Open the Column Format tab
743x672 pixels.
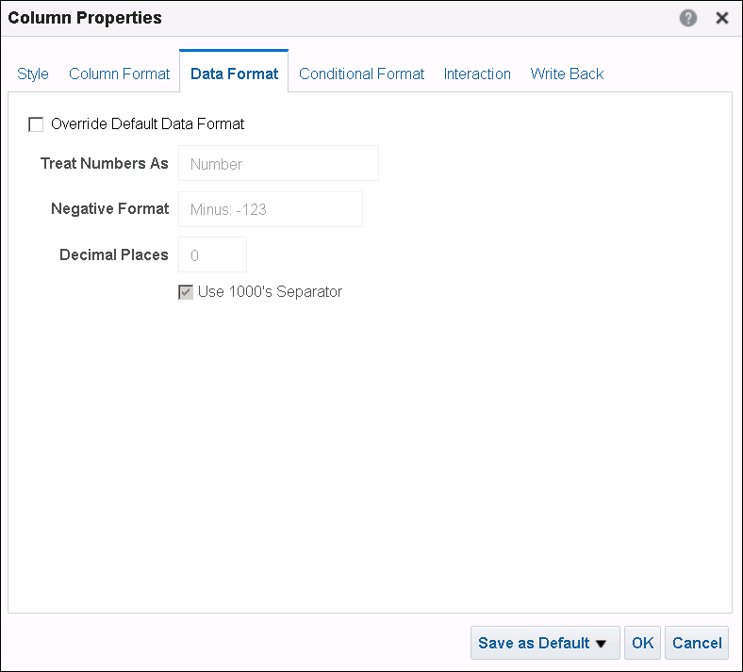point(120,74)
